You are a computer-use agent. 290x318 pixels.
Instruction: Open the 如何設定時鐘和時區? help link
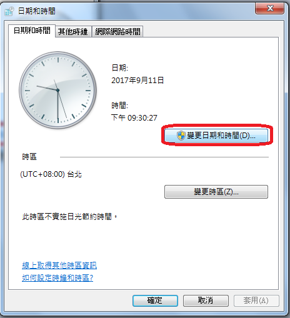click(57, 278)
